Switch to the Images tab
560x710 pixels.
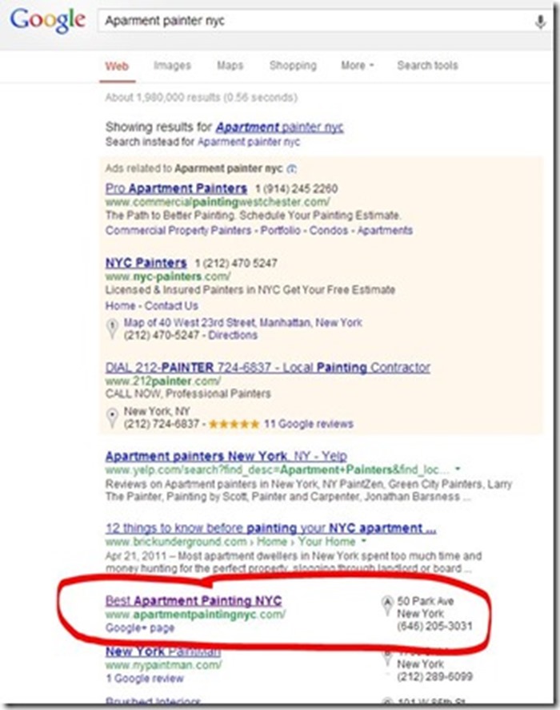pyautogui.click(x=172, y=66)
